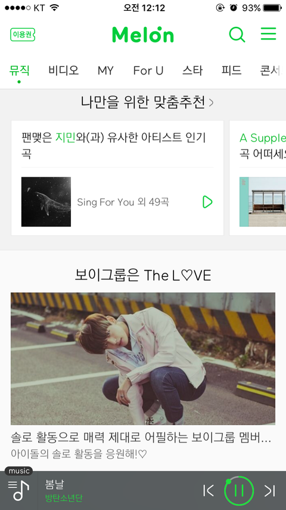
Task: Play the Sing For You playlist
Action: [x=207, y=202]
